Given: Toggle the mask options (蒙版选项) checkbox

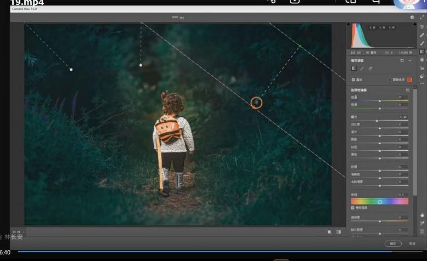Looking at the screenshot, I should (x=390, y=80).
